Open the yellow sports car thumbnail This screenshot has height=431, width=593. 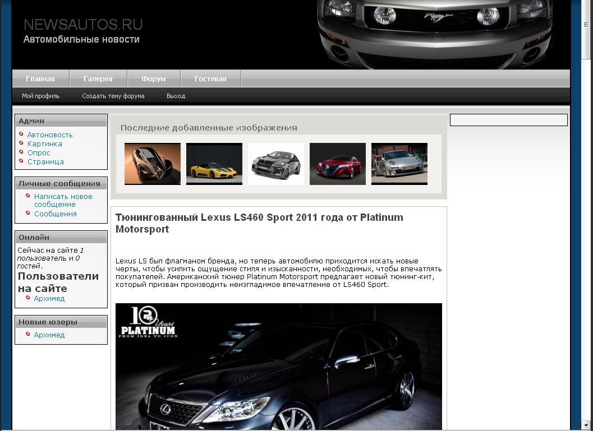pyautogui.click(x=214, y=164)
